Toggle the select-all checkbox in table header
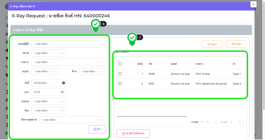This screenshot has height=140, width=265. (x=120, y=64)
